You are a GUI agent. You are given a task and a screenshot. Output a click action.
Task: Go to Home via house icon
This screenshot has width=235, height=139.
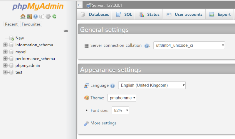(x=23, y=16)
